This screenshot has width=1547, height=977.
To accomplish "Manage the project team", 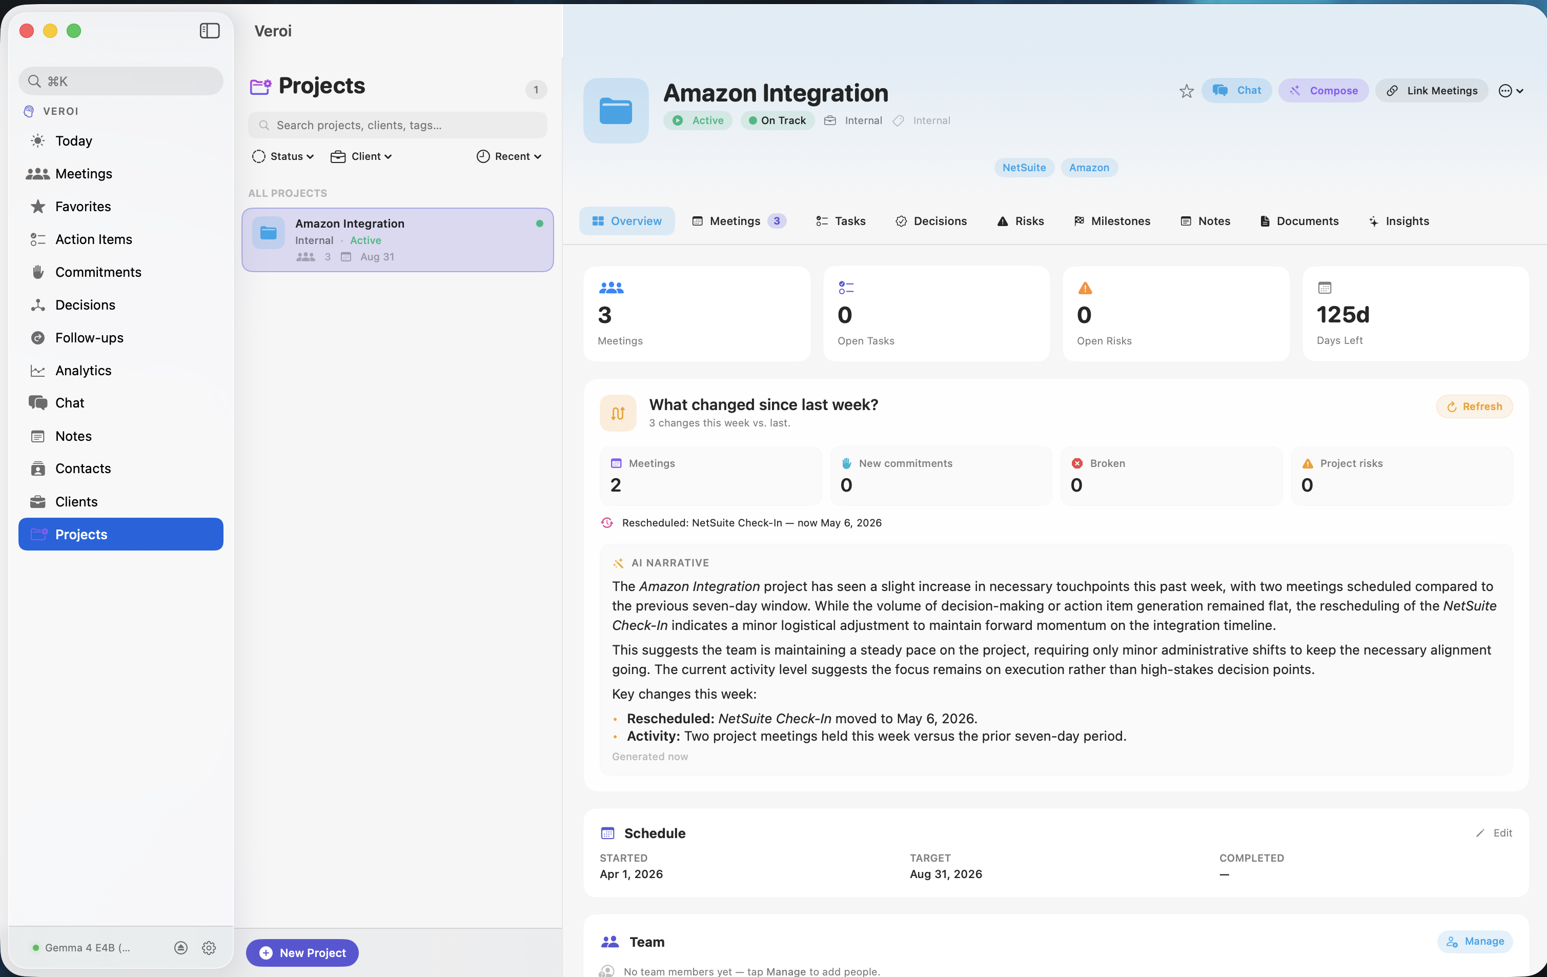I will [1474, 941].
